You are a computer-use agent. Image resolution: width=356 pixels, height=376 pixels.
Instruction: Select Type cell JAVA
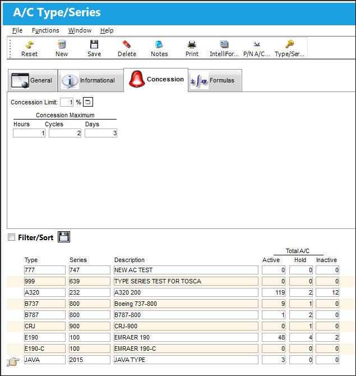pyautogui.click(x=44, y=360)
